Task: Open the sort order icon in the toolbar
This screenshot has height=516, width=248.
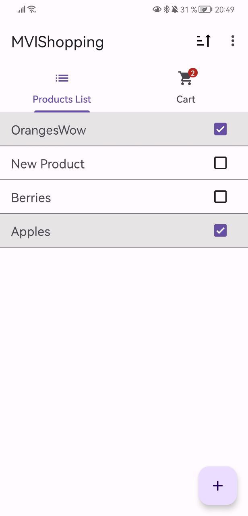Action: click(x=203, y=40)
